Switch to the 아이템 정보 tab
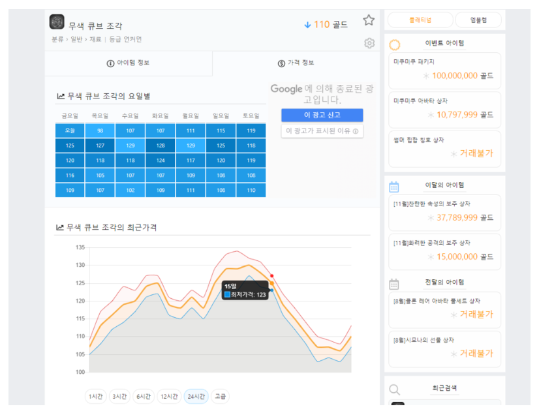539x415 pixels. pyautogui.click(x=128, y=63)
